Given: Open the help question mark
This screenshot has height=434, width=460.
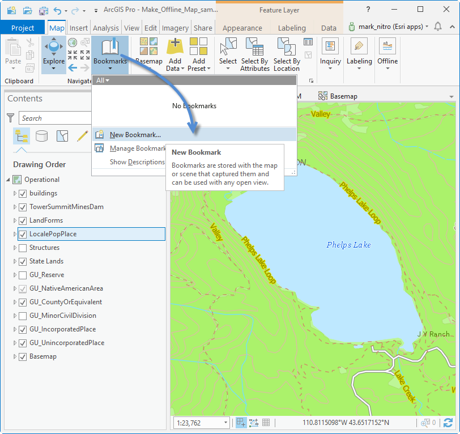Looking at the screenshot, I should point(368,10).
